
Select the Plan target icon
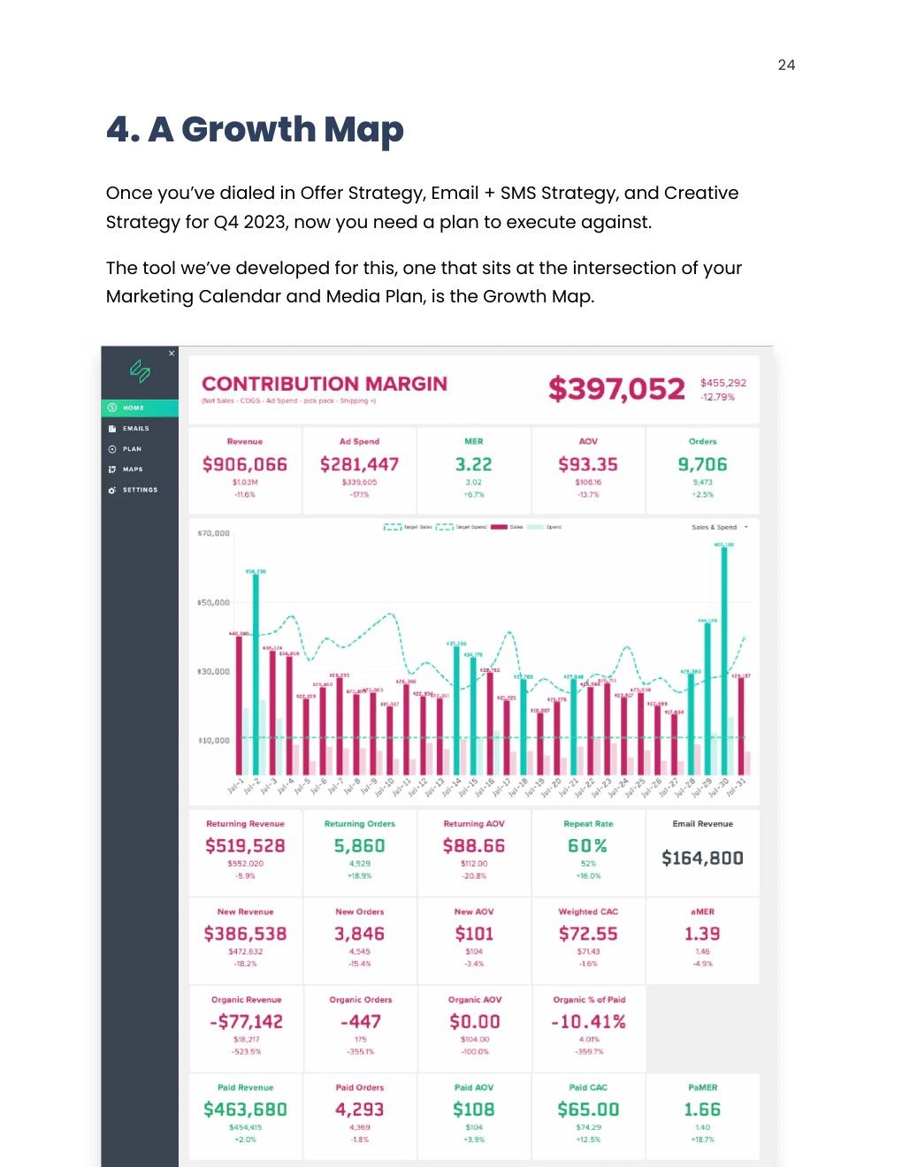(x=112, y=449)
